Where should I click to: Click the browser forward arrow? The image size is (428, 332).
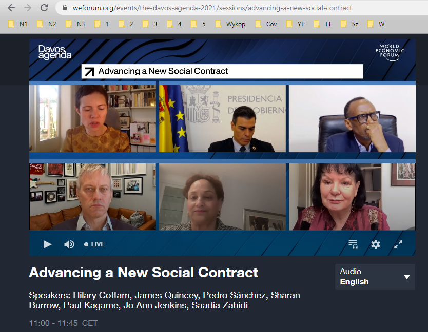(x=28, y=8)
